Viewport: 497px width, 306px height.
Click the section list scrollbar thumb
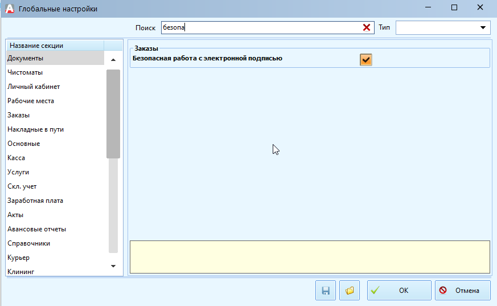pyautogui.click(x=113, y=113)
